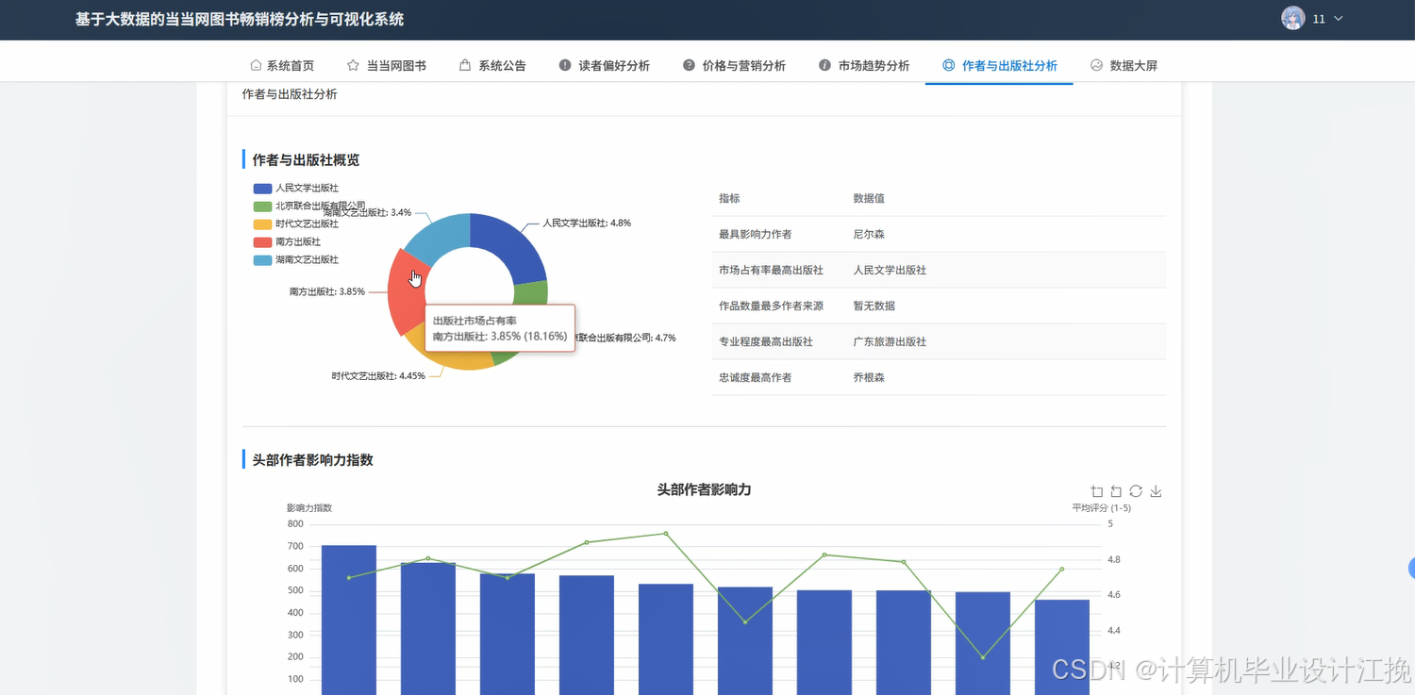Click the 暂无数据 value cell
This screenshot has height=695, width=1415.
point(874,306)
